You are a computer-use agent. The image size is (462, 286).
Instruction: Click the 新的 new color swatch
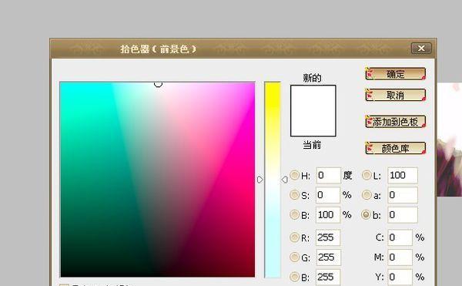[313, 98]
